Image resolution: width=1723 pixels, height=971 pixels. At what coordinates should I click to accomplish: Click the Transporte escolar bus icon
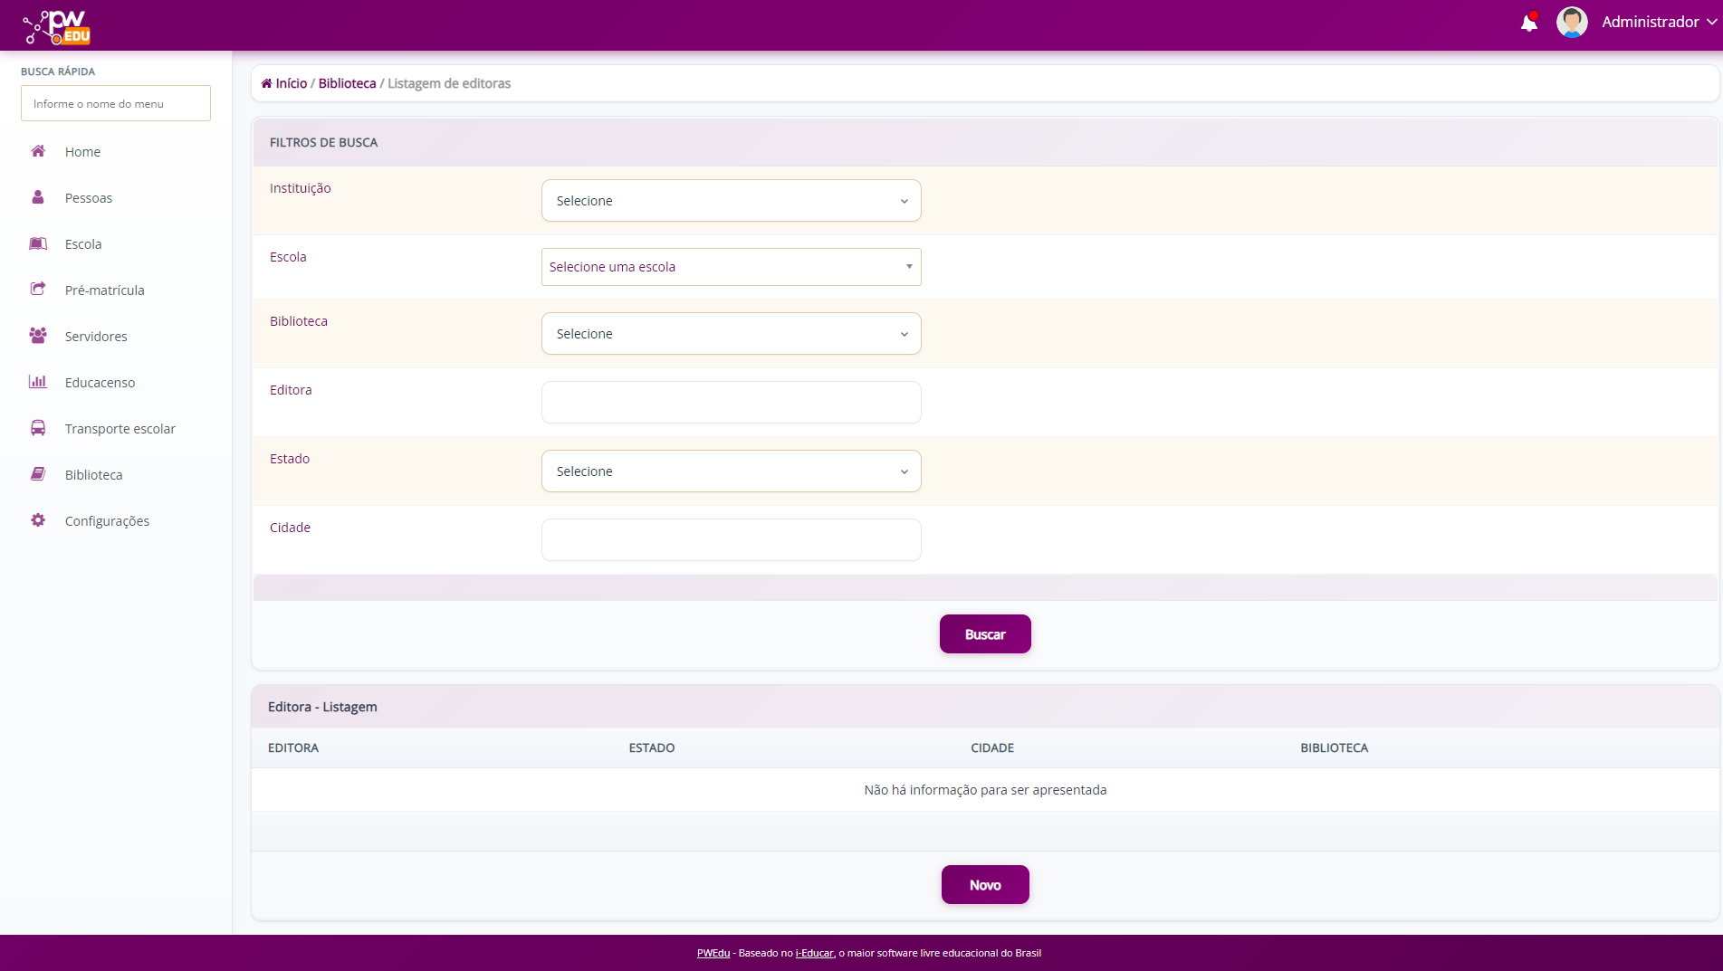coord(38,428)
